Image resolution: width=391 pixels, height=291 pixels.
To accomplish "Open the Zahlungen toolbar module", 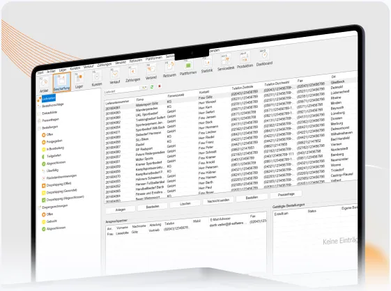I will tap(132, 74).
